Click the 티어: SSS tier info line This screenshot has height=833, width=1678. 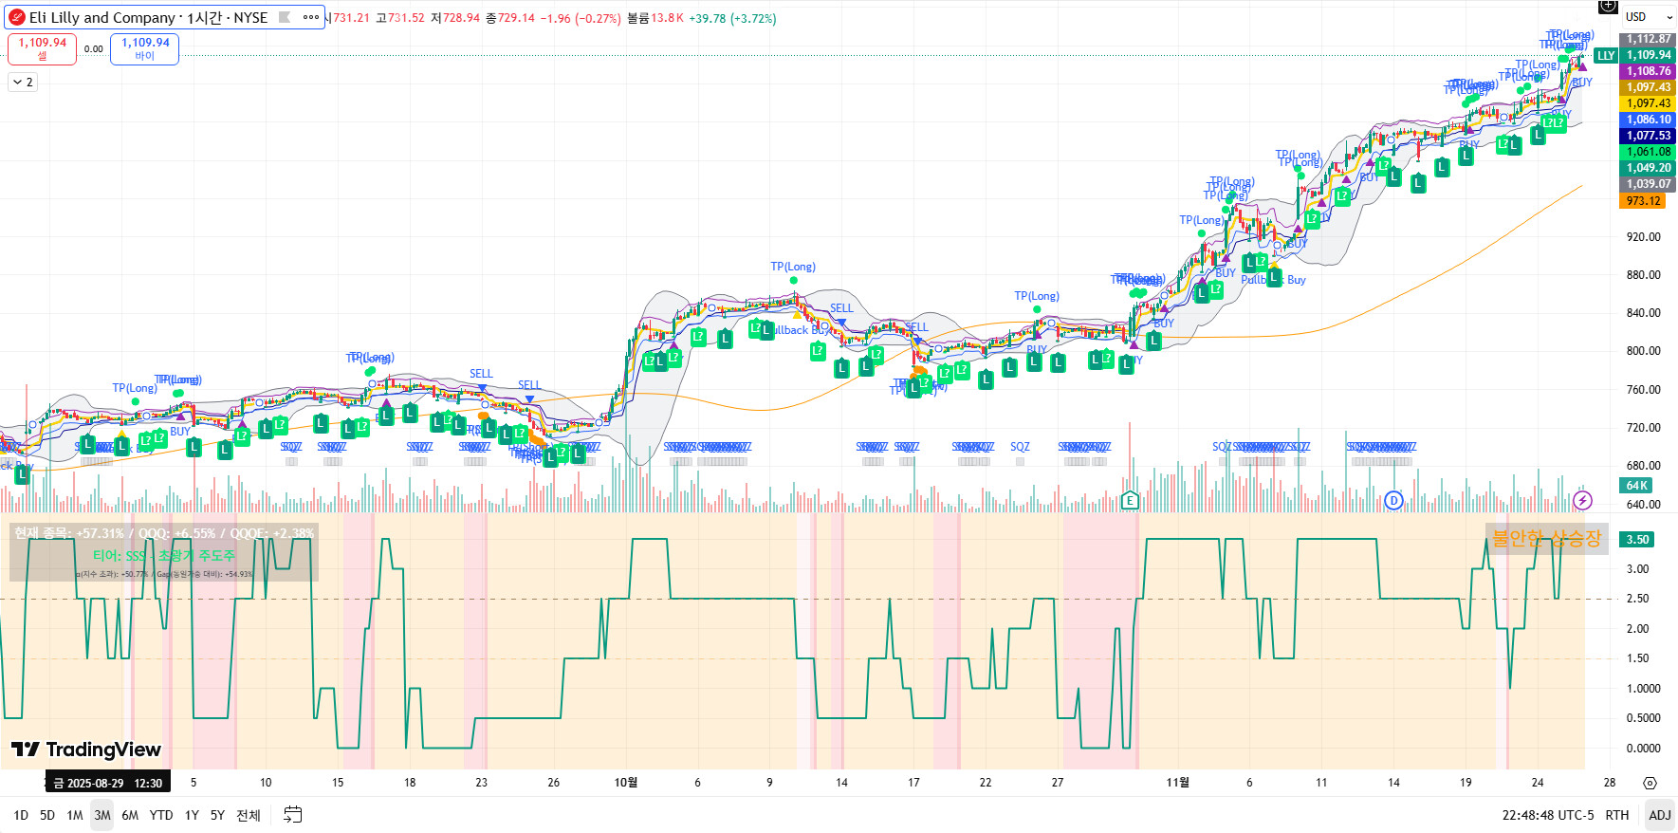[164, 556]
